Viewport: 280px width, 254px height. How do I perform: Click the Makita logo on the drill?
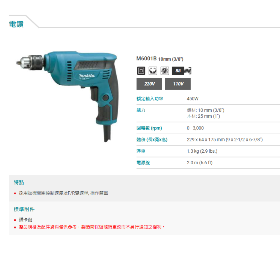click(87, 76)
